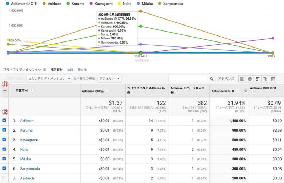284x183 pixels.
Task: Switch to pivot table view icon
Action: tap(273, 79)
